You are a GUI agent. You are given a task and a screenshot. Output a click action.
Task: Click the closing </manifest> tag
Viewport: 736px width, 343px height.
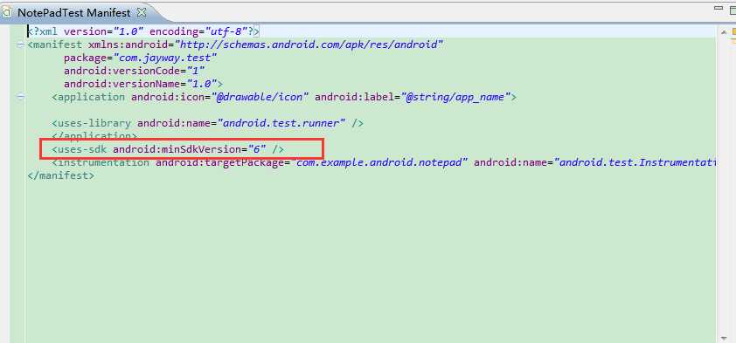61,175
